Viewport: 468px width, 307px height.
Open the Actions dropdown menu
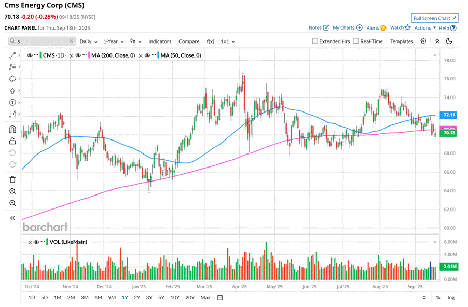pos(425,28)
